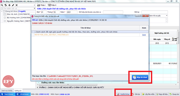Minimize the Thông tin biểu mẫu dialog

pos(137,16)
